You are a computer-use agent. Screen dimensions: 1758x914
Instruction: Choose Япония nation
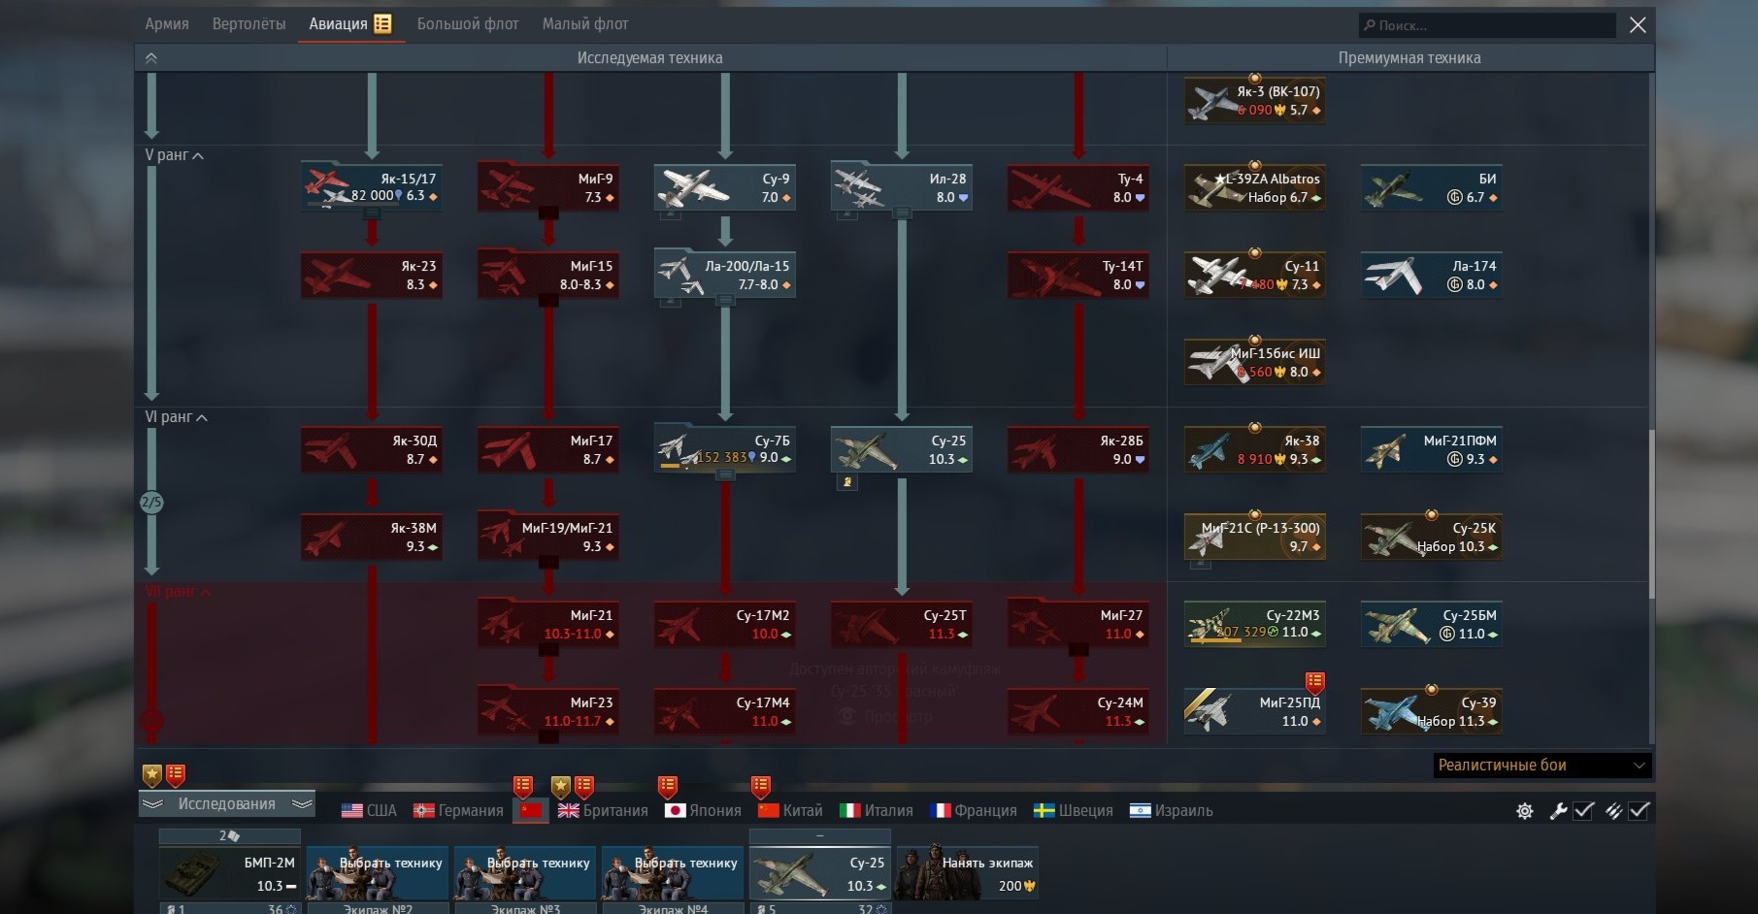[x=703, y=810]
